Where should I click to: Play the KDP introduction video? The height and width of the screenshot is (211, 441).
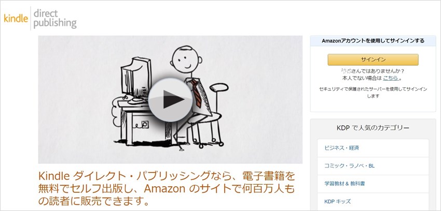(171, 100)
